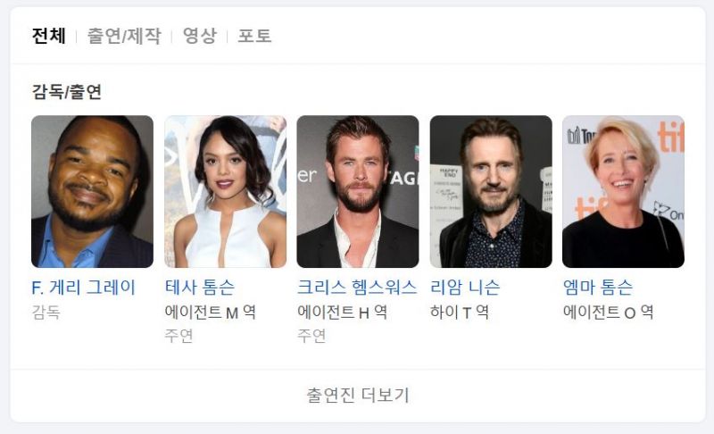The image size is (714, 434).
Task: Go to the 포토 tab
Action: [x=254, y=36]
